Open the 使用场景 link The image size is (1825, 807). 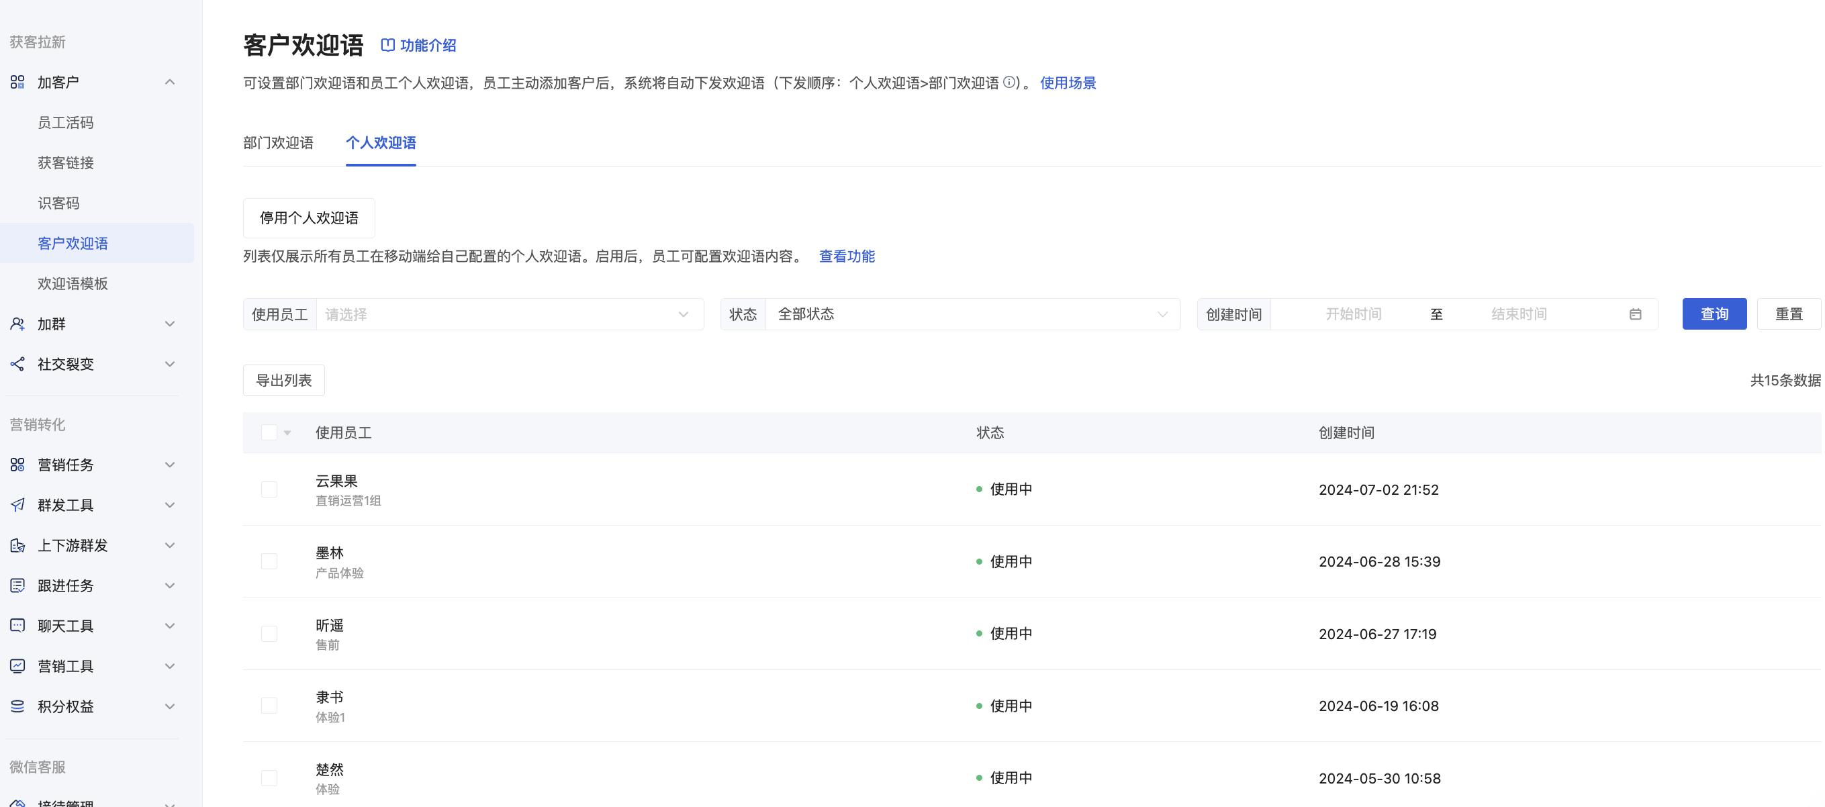(x=1068, y=83)
